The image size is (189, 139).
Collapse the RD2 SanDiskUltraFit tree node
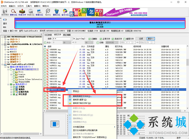click(x=2, y=64)
